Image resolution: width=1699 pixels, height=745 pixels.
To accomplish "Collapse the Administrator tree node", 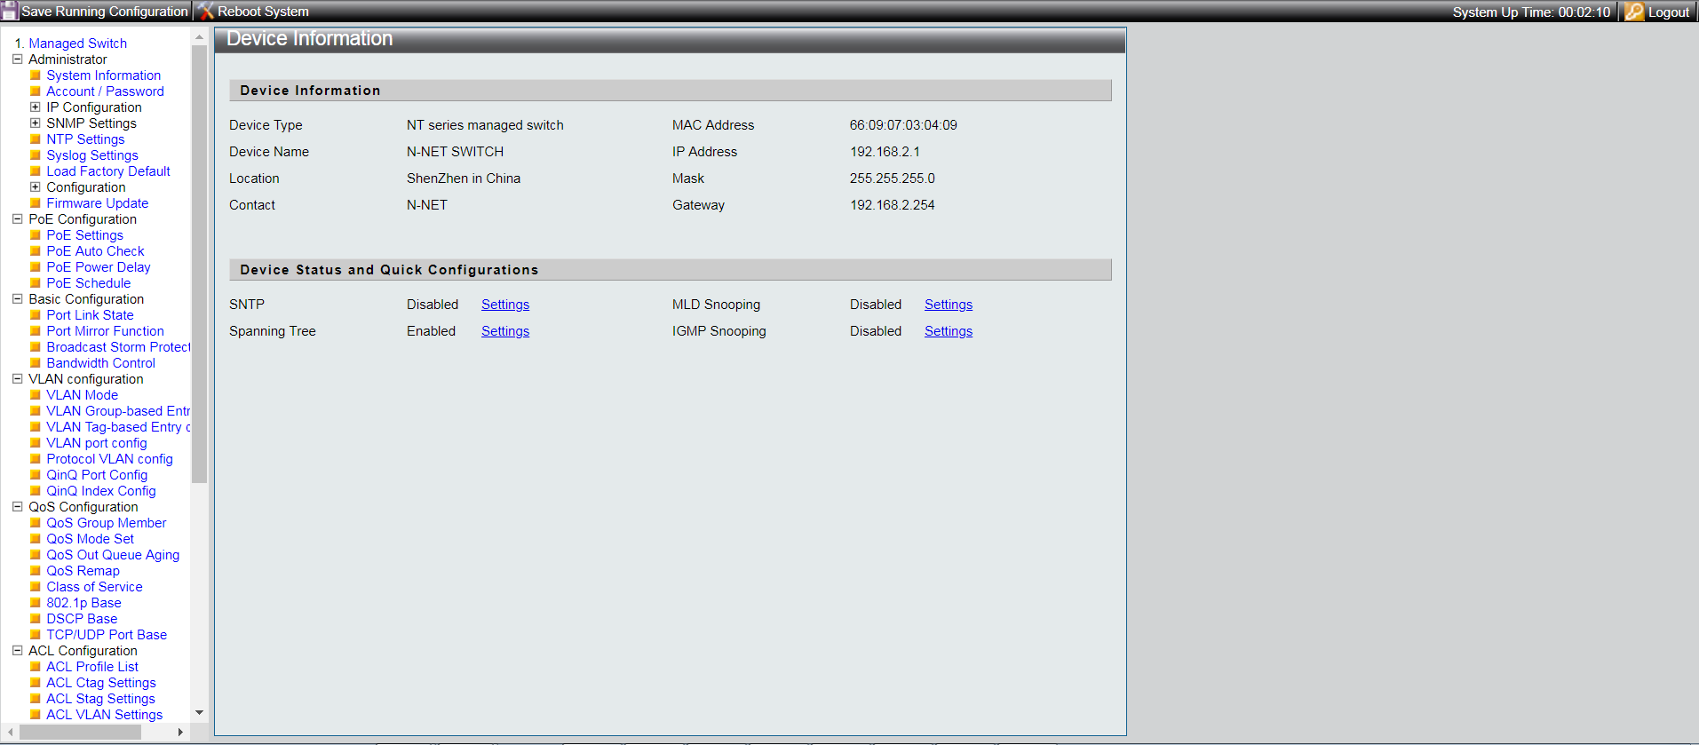I will click(17, 59).
